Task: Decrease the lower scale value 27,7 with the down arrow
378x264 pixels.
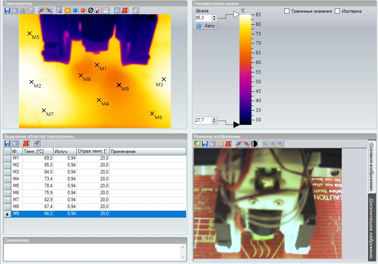Action: point(214,122)
